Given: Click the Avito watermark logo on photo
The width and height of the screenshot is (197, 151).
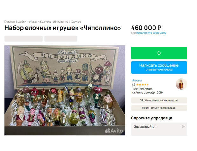Looking at the screenshot, I should [114, 131].
